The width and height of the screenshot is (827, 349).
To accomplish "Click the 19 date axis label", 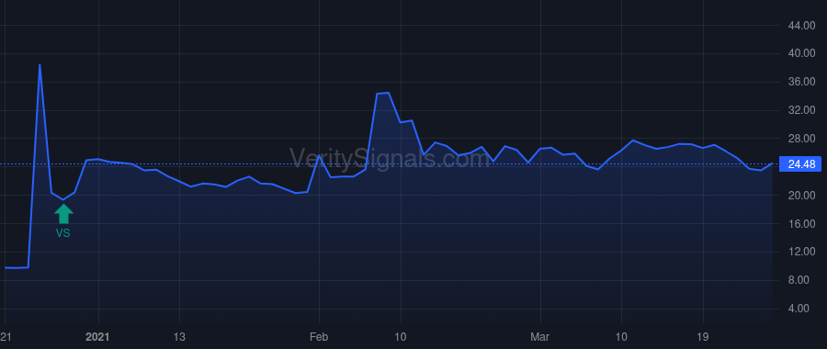I will (703, 336).
